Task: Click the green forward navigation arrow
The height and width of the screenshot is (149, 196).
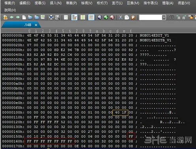Action: coord(18,17)
